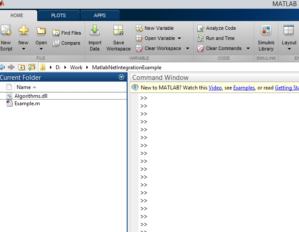The image size is (299, 232).
Task: Click the Import Data icon
Action: click(x=95, y=30)
